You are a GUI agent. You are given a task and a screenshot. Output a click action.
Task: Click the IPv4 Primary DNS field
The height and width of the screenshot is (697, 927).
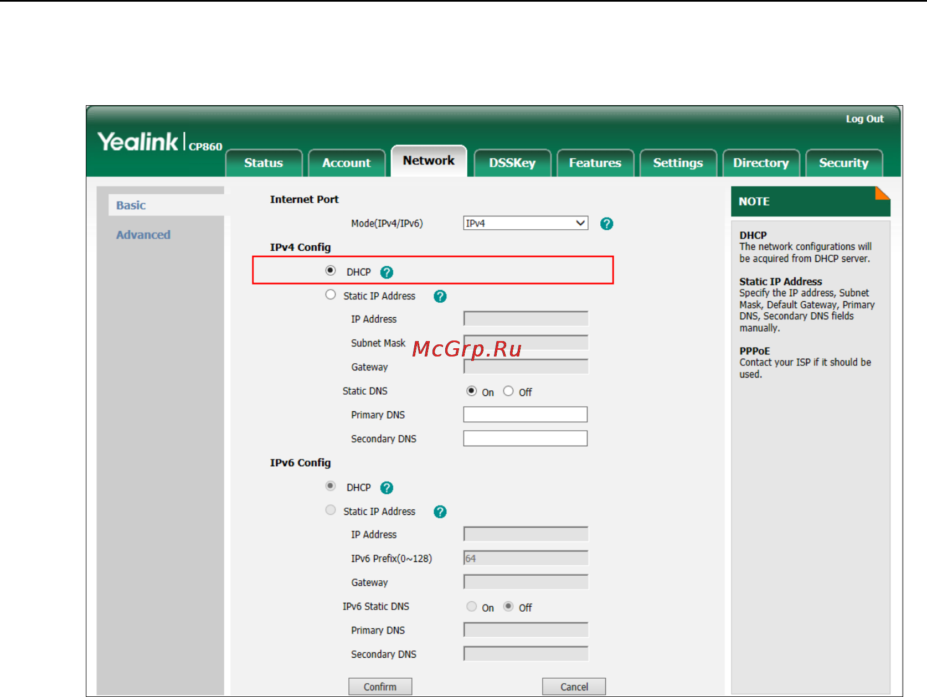tap(526, 415)
